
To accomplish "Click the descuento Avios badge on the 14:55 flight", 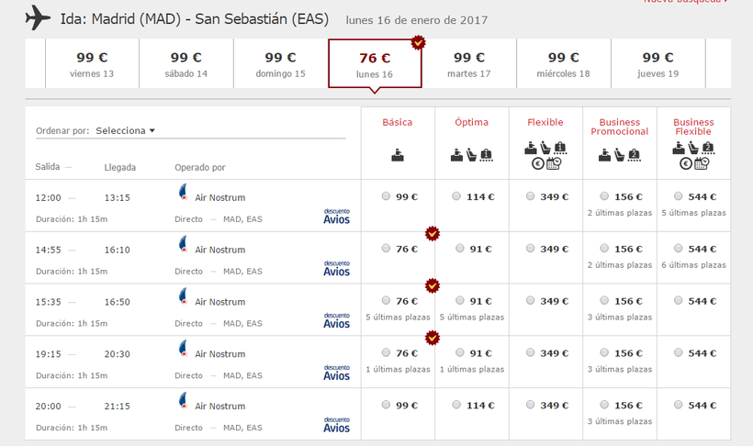I will [336, 268].
